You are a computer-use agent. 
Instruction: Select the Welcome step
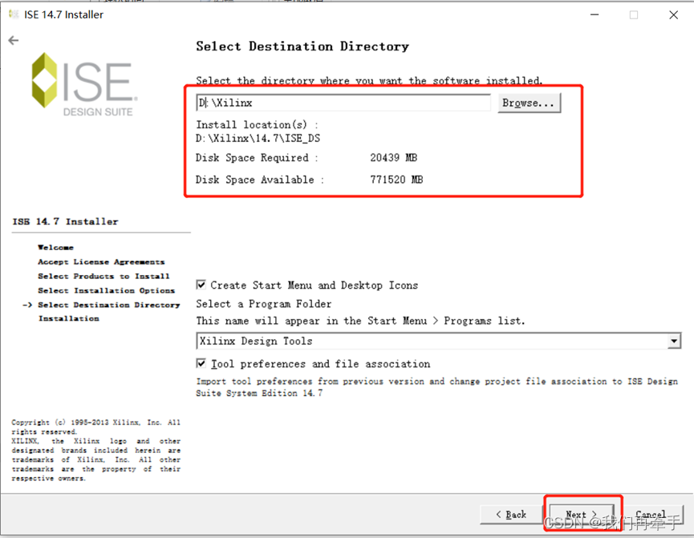pos(56,247)
